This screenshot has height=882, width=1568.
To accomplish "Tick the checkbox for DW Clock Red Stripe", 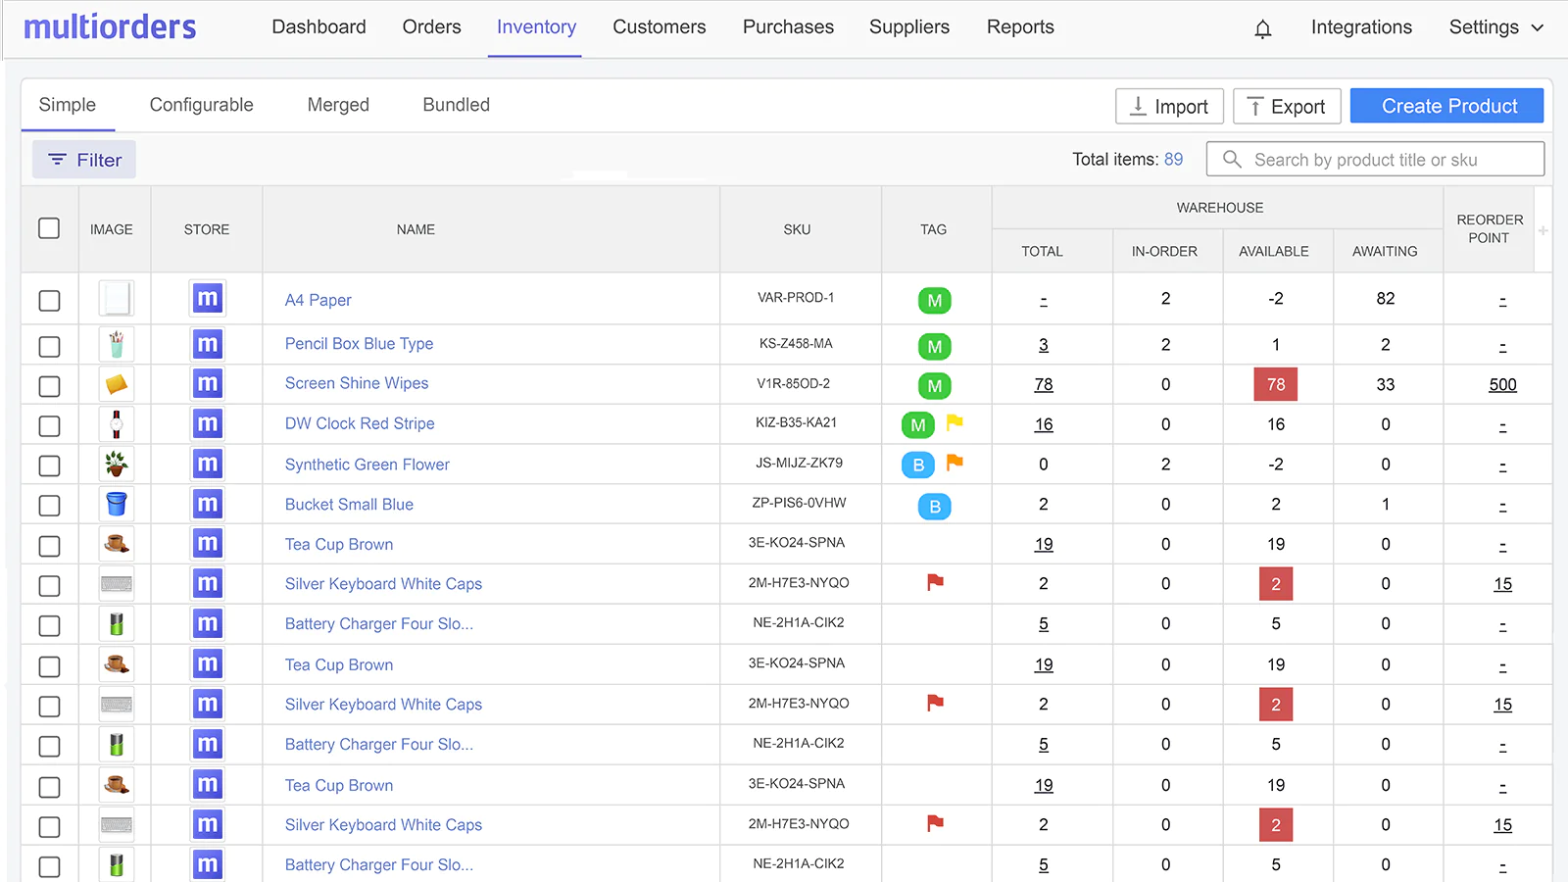I will (49, 424).
